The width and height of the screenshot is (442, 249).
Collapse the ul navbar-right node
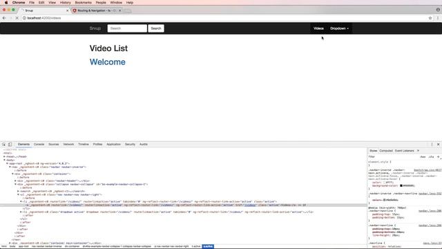click(19, 194)
